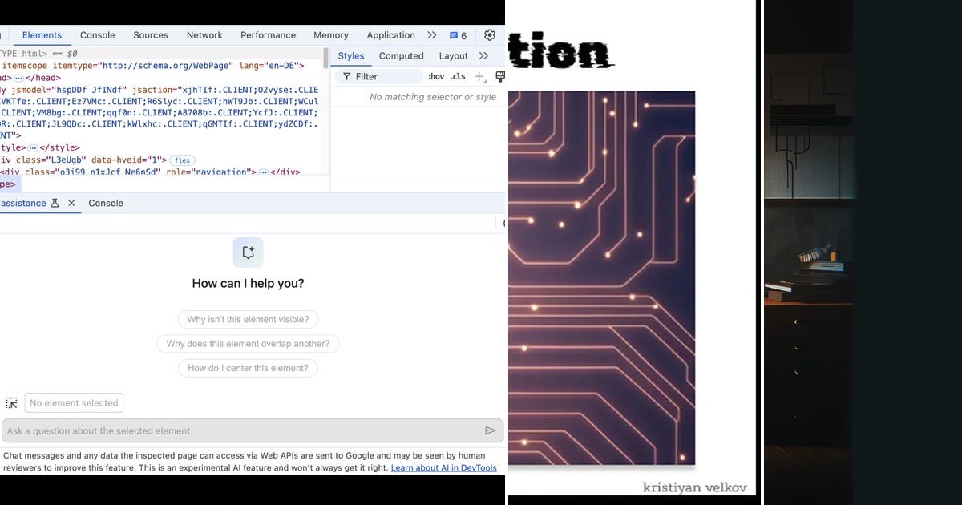The height and width of the screenshot is (505, 962).
Task: Switch to the Console drawer tab
Action: click(x=105, y=203)
